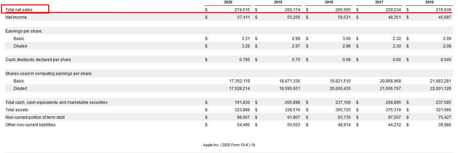Click the net income value 48,351

[x=395, y=17]
